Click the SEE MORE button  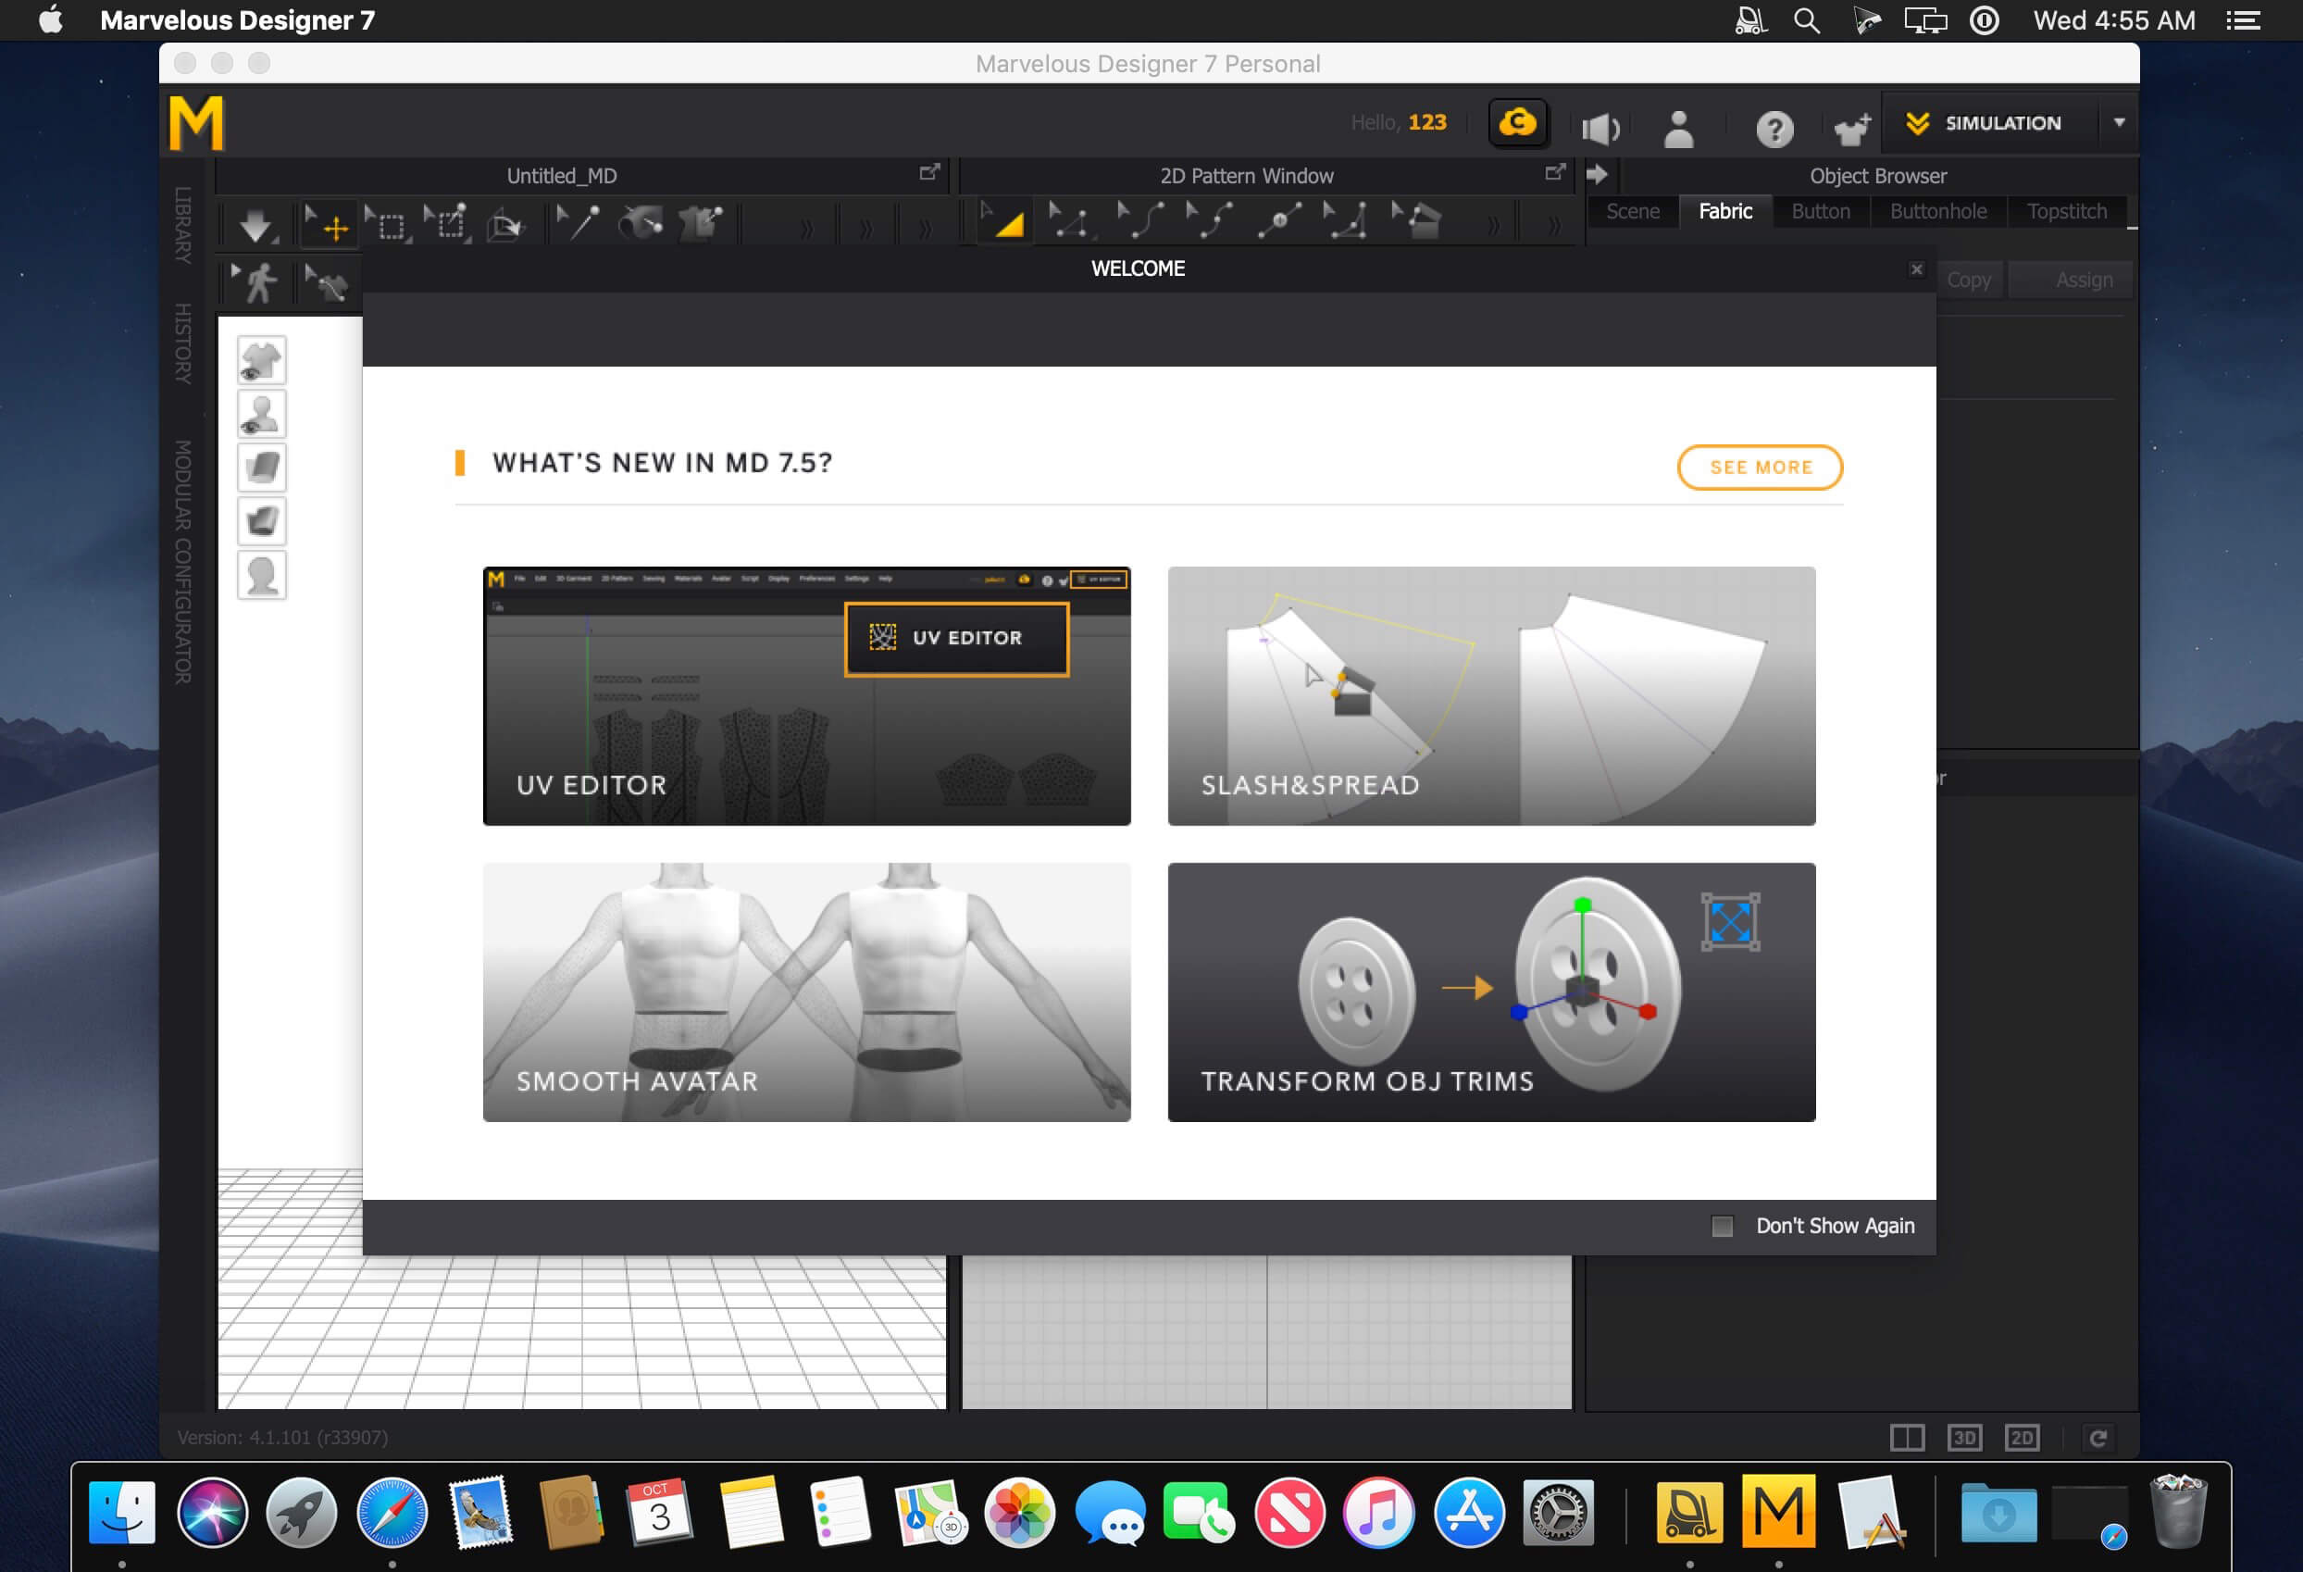1760,467
